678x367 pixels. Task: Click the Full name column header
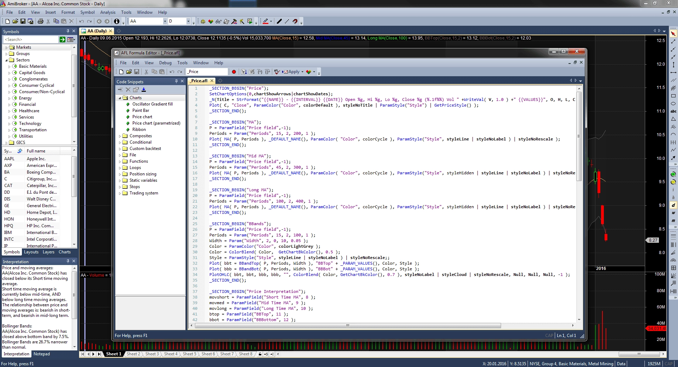pyautogui.click(x=42, y=151)
